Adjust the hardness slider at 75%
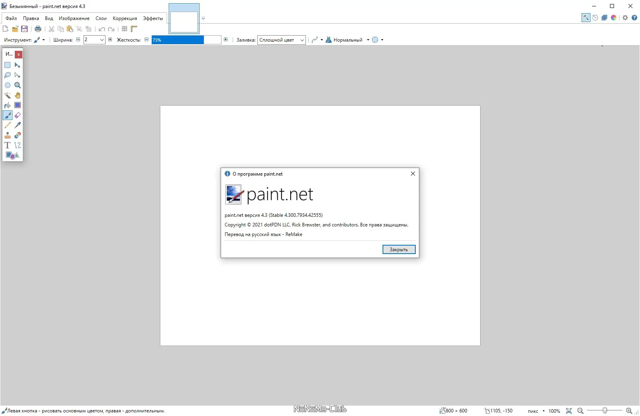This screenshot has width=640, height=416. coord(186,40)
